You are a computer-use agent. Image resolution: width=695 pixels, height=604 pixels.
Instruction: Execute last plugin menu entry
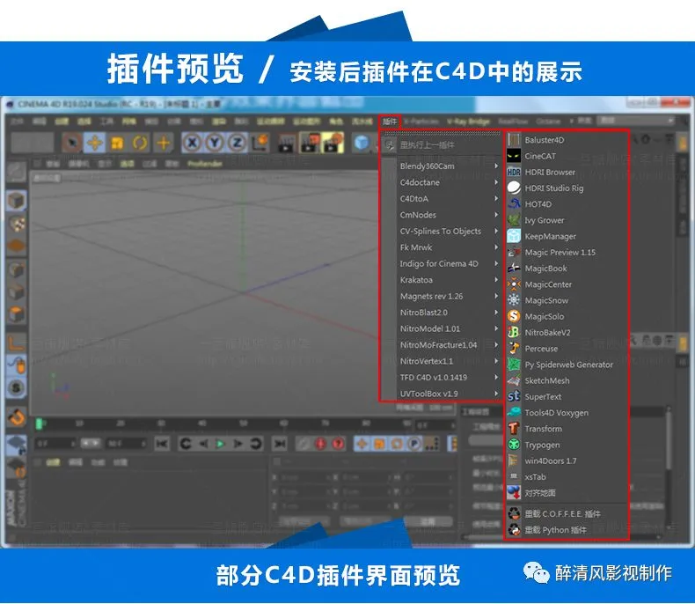pos(441,145)
